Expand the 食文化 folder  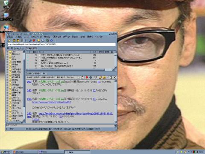(x=7, y=80)
